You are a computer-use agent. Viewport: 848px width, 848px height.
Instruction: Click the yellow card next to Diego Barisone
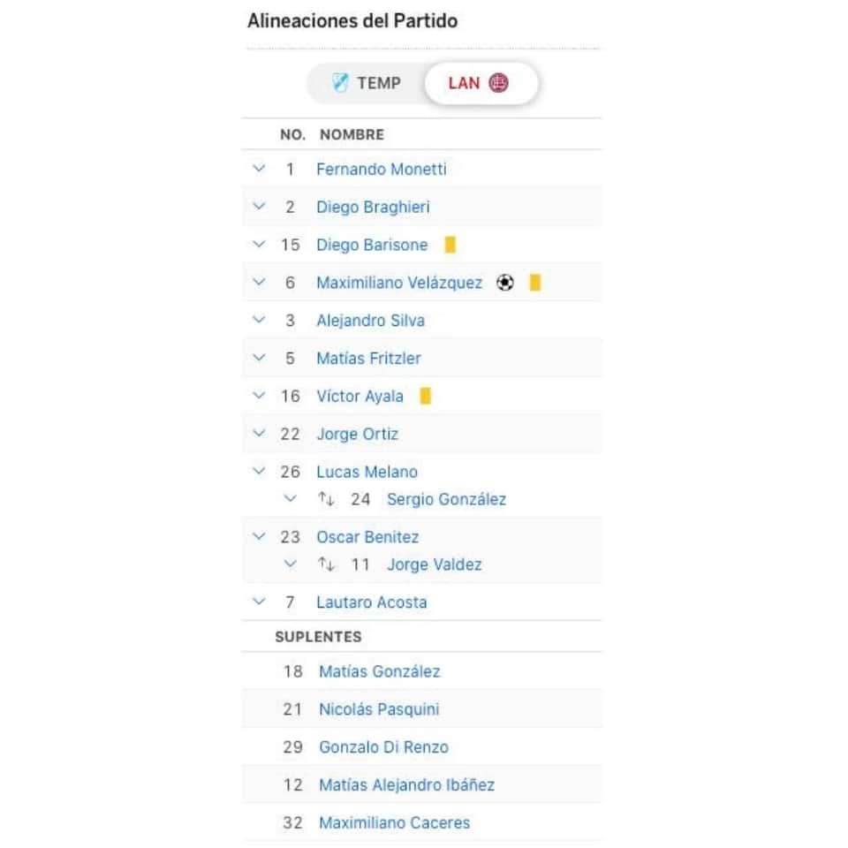coord(450,245)
